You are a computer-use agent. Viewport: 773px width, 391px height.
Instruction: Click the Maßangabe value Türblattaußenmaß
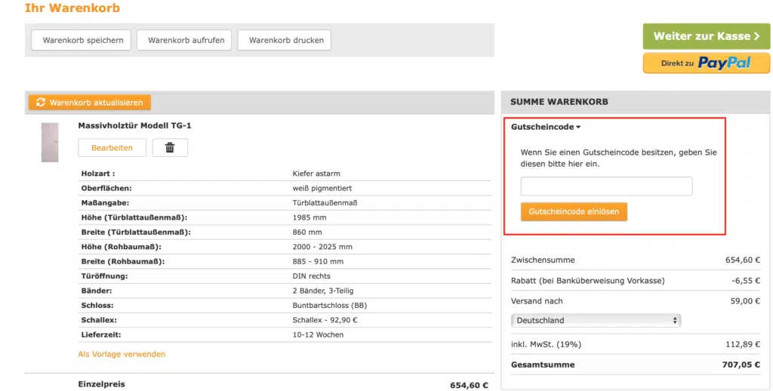[325, 202]
